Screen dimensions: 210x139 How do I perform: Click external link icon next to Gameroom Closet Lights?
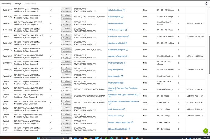128,37
